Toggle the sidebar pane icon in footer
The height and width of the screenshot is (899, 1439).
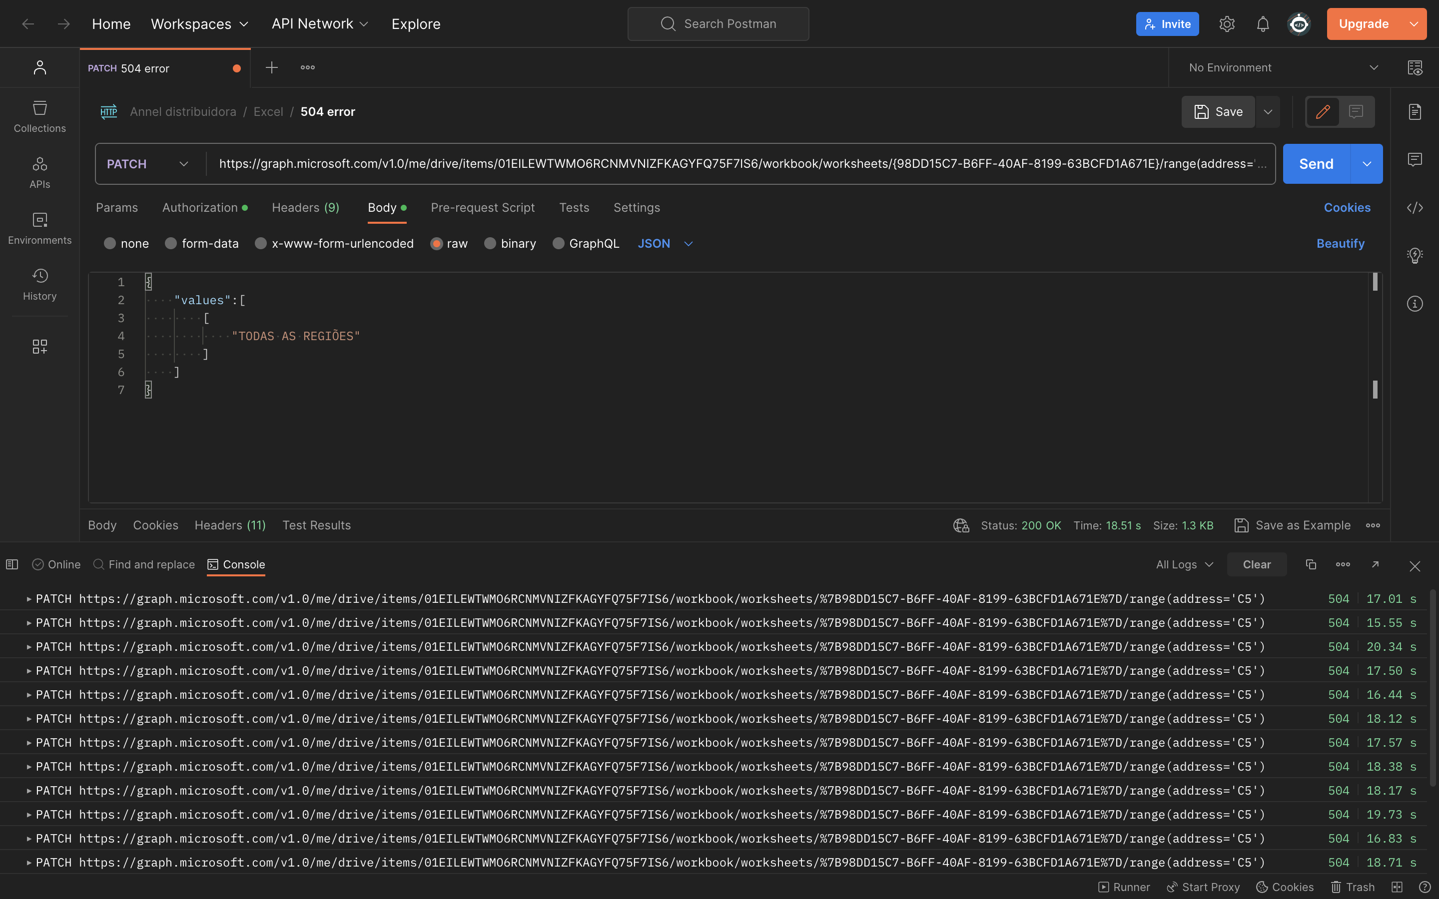12,564
